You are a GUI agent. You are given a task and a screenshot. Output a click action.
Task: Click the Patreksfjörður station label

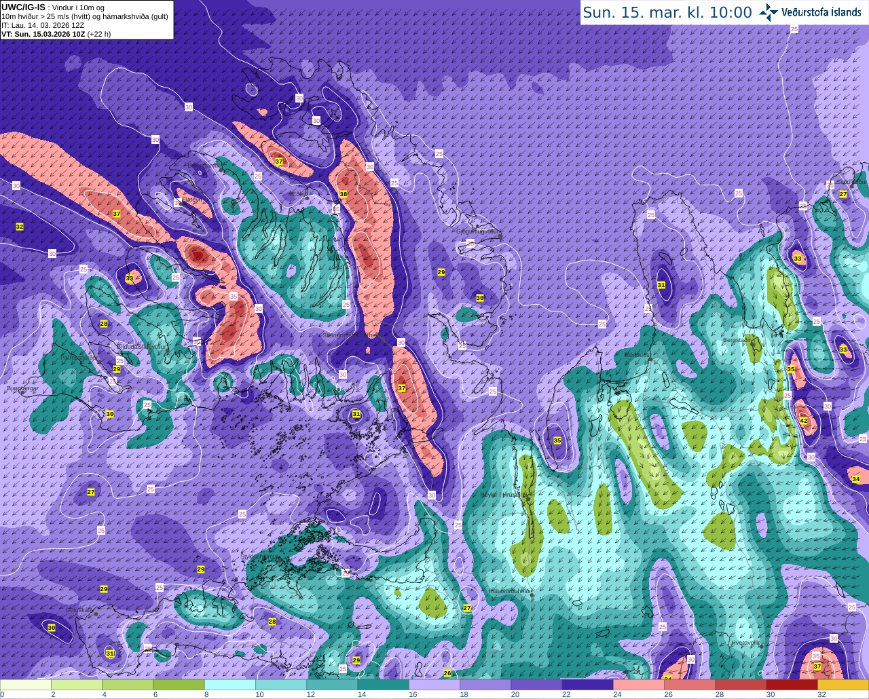[x=80, y=357]
